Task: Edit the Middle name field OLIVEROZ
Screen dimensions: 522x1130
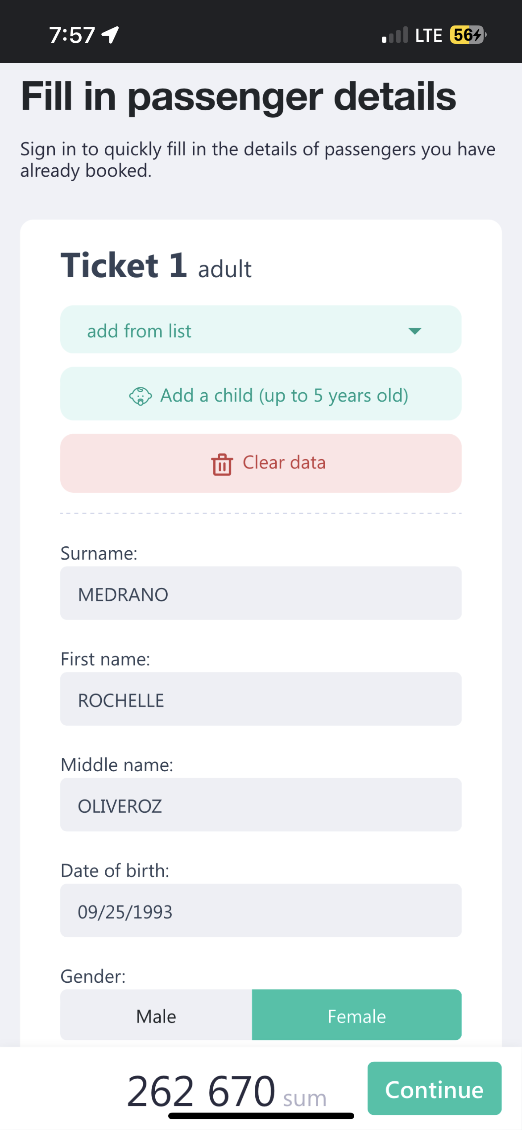Action: [x=261, y=805]
